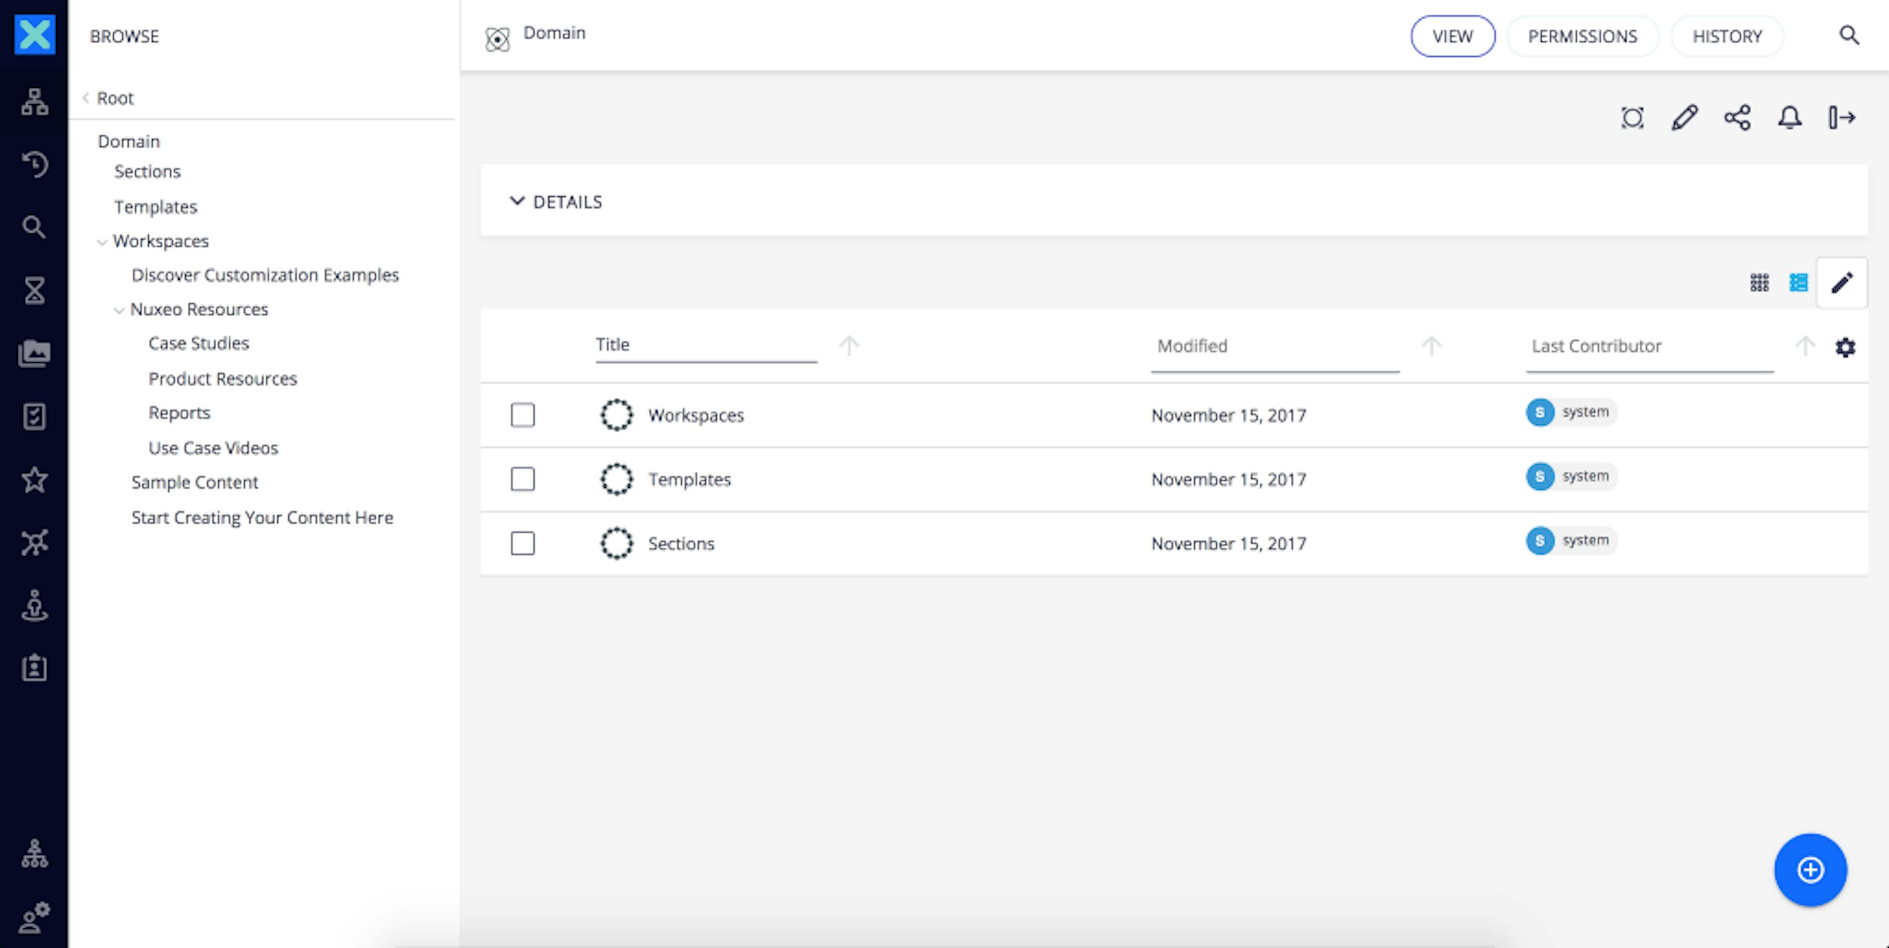Image resolution: width=1889 pixels, height=948 pixels.
Task: Select Sections in the browse tree
Action: [x=148, y=172]
